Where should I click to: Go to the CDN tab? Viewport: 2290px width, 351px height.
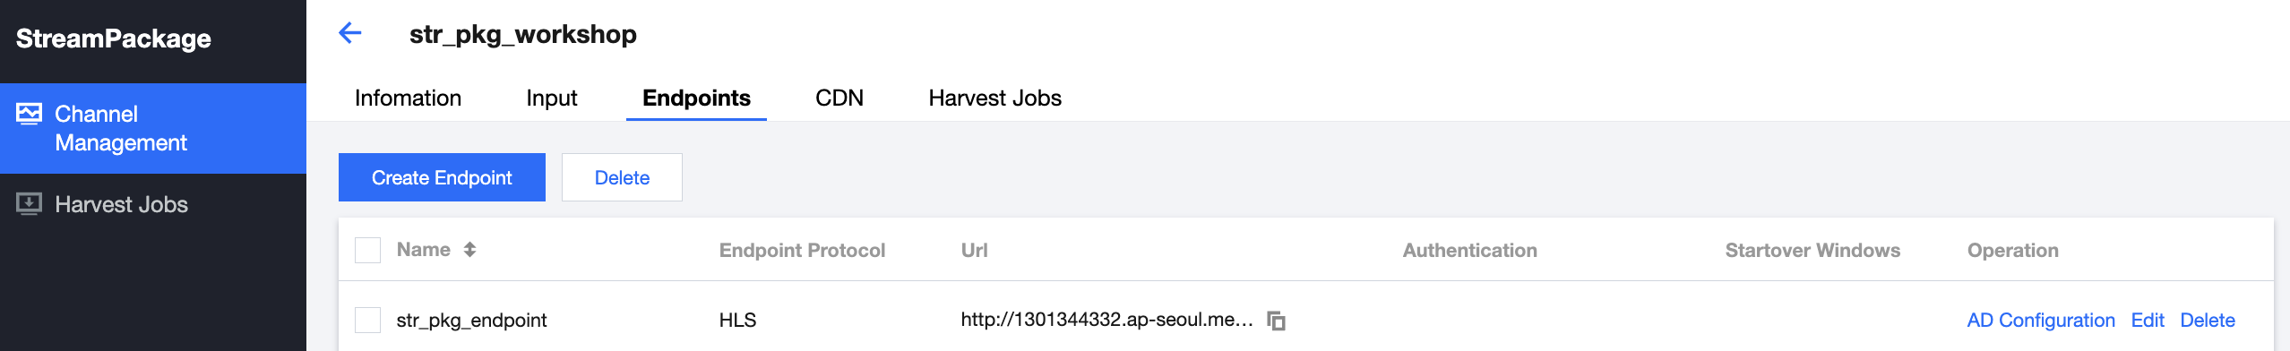tap(839, 98)
